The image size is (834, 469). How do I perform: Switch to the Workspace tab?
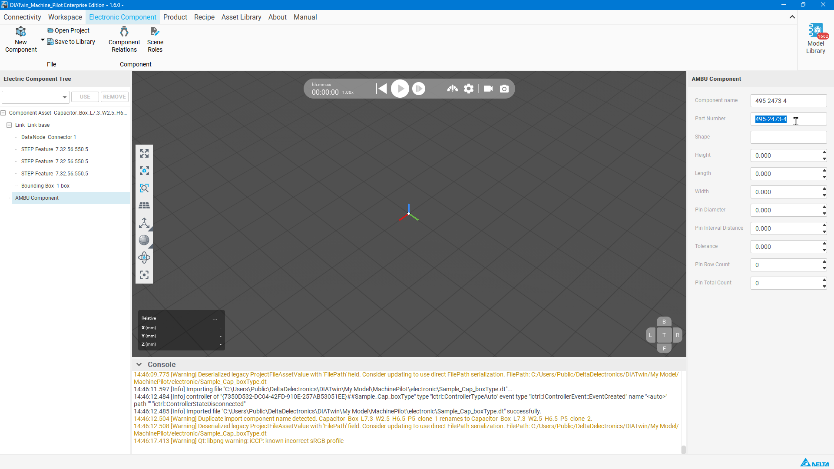65,17
